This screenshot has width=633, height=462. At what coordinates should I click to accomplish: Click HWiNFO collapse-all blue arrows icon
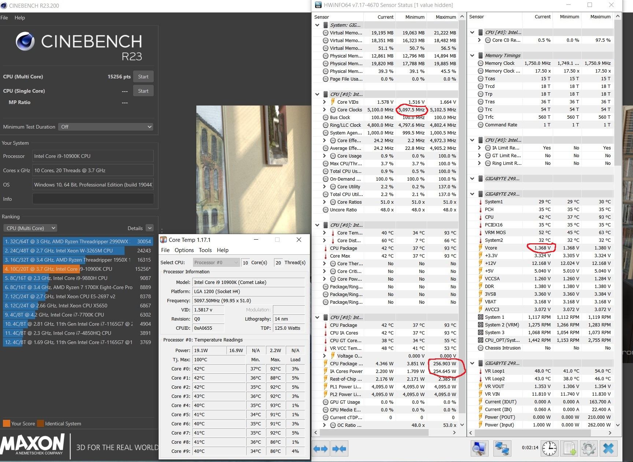pos(339,448)
